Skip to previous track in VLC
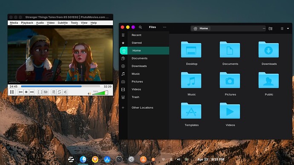The width and height of the screenshot is (294, 165). pyautogui.click(x=20, y=92)
